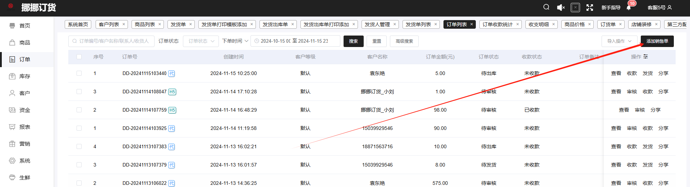Click the 添加销售单 button
Screen dimensions: 690x187
pos(657,41)
